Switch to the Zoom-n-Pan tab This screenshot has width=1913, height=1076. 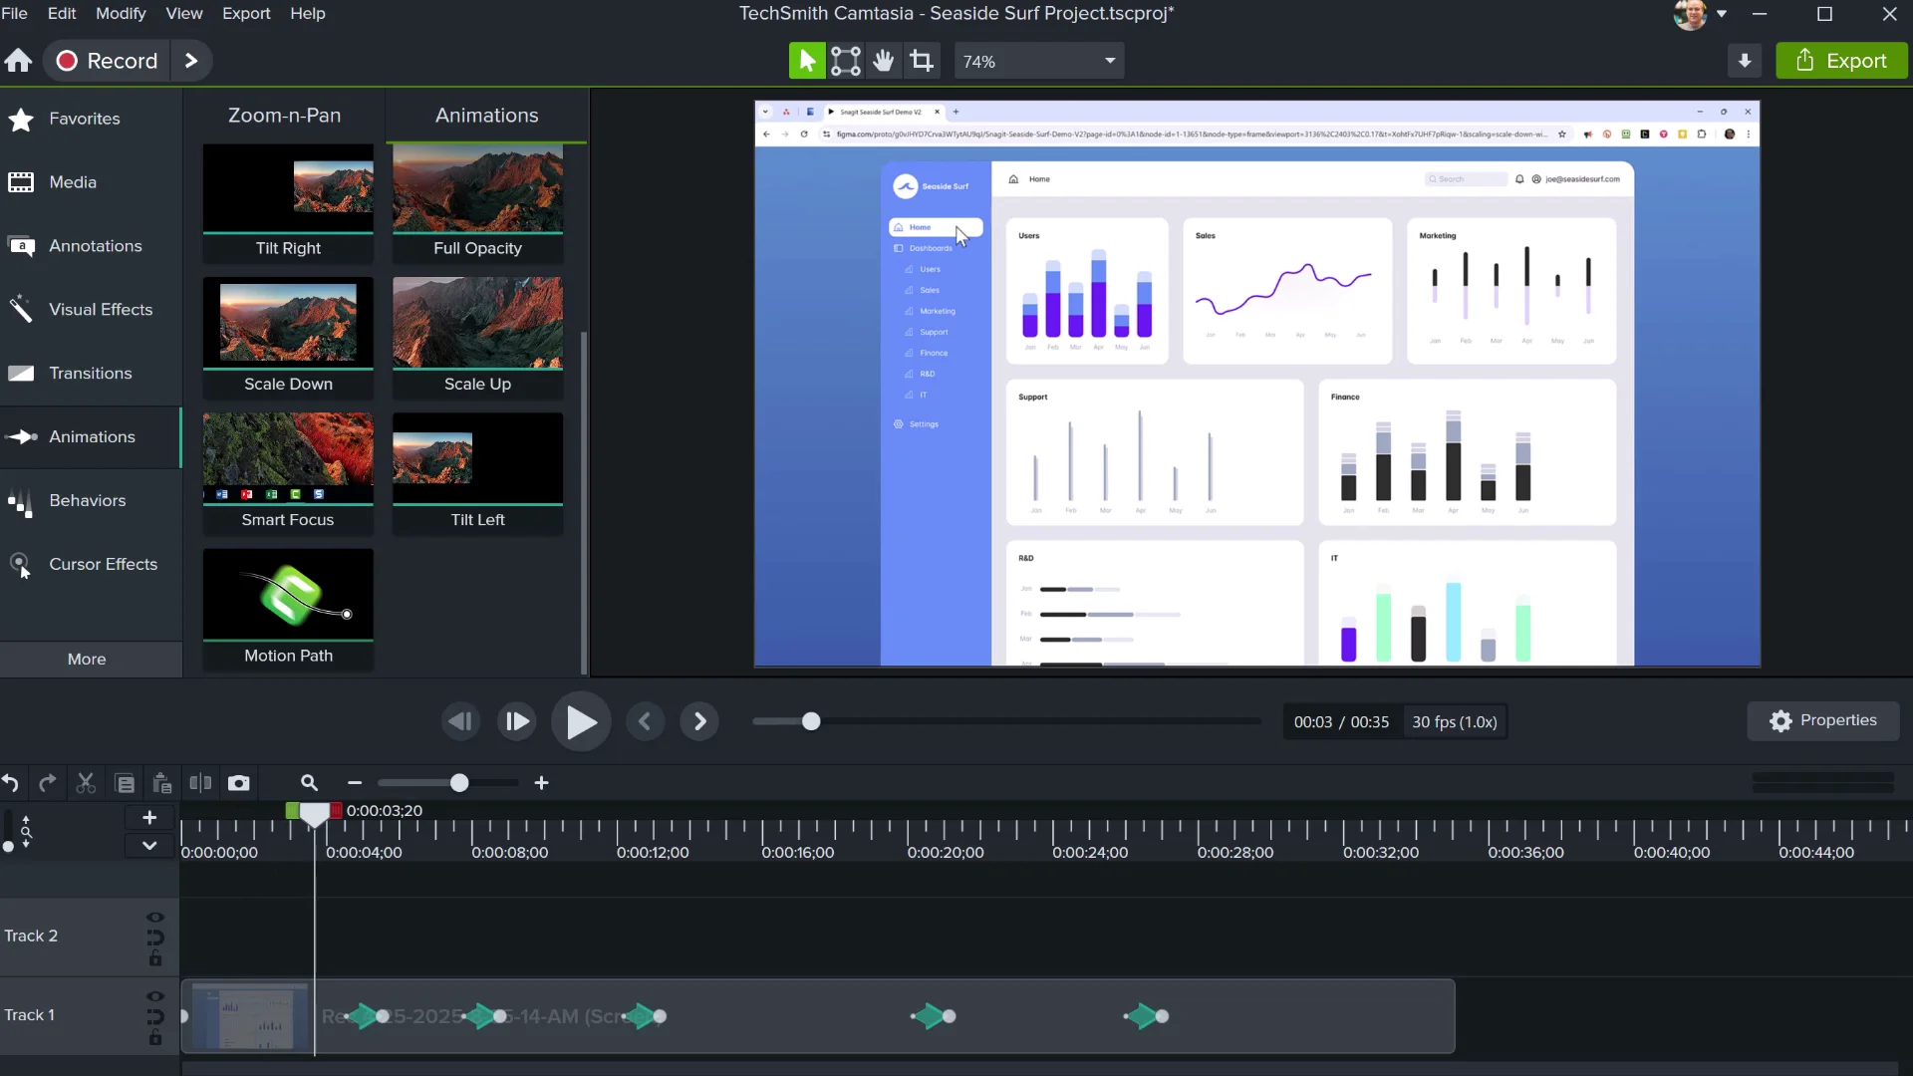click(284, 115)
